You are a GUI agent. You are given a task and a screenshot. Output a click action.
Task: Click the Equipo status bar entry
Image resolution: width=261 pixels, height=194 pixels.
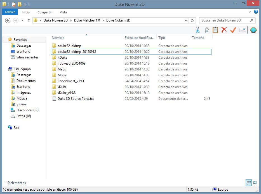point(220,190)
